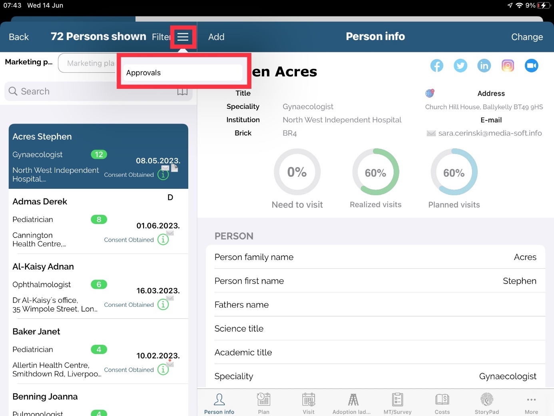Screen dimensions: 554x416
Task: Tap consent info icon for Admas Derek
Action: [x=163, y=240]
